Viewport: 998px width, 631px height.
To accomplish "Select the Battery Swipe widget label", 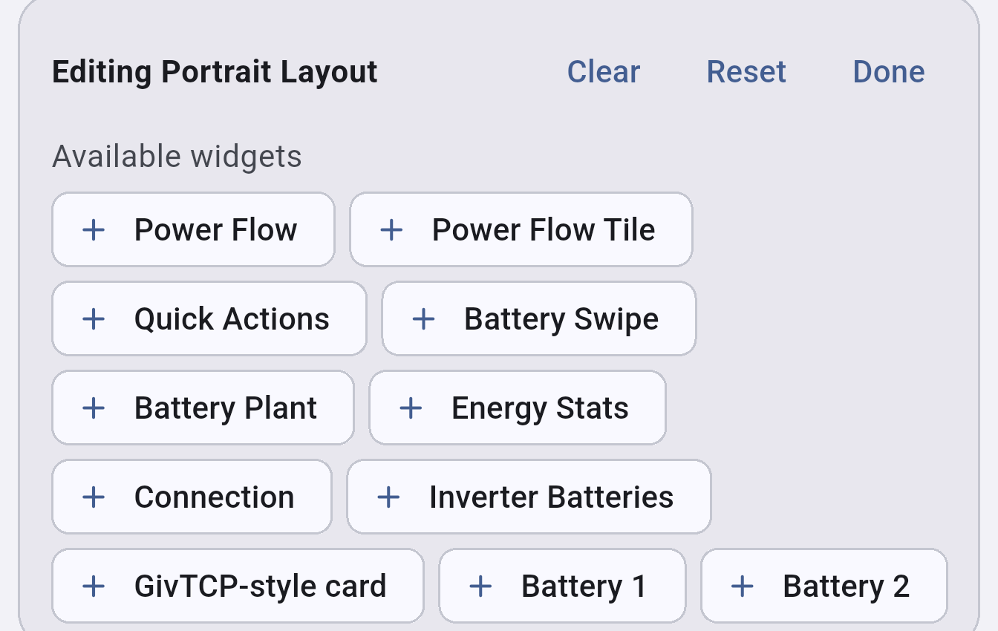I will point(561,320).
